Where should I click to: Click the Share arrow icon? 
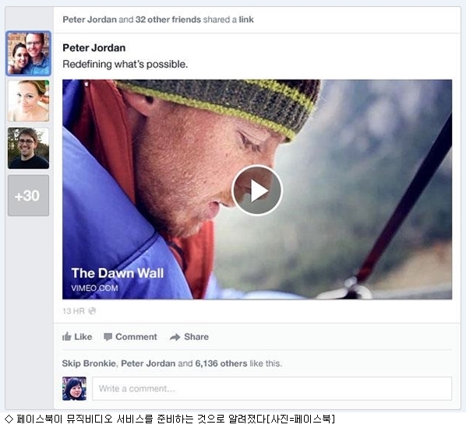(175, 337)
